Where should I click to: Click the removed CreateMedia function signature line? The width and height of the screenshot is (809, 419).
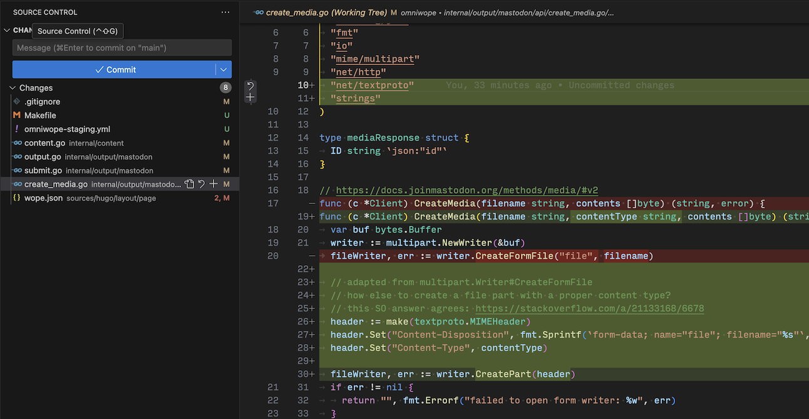tap(542, 203)
